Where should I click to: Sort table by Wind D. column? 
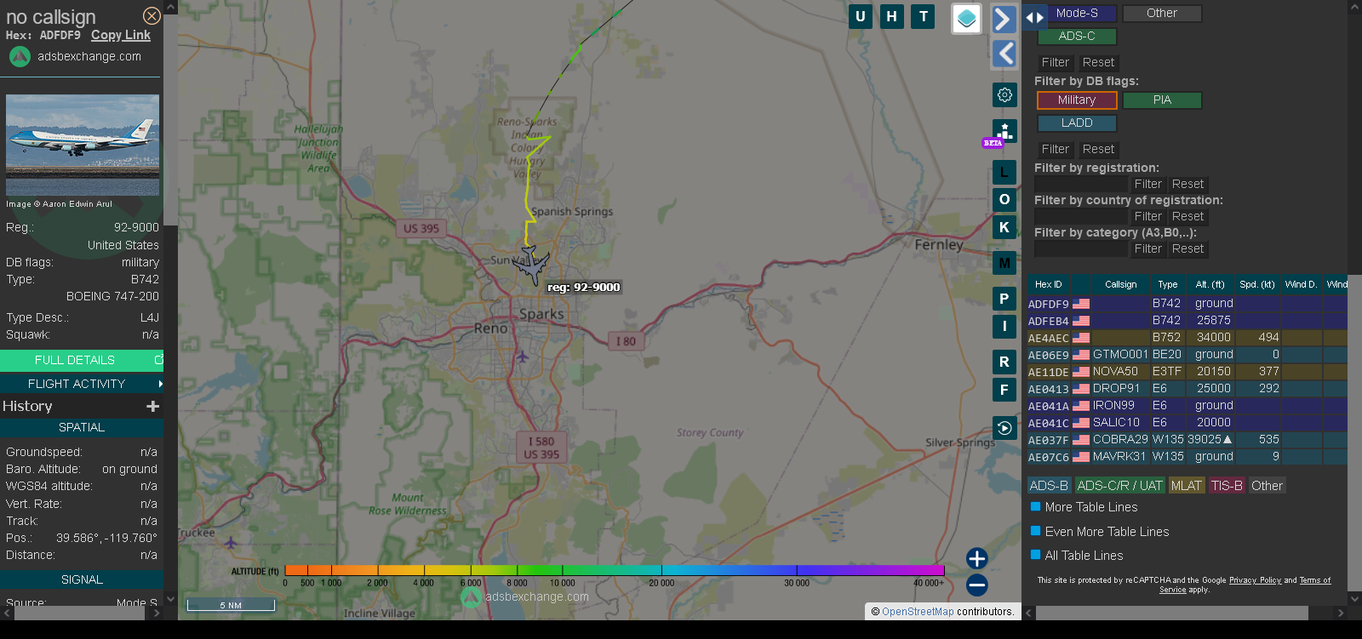click(x=1301, y=284)
